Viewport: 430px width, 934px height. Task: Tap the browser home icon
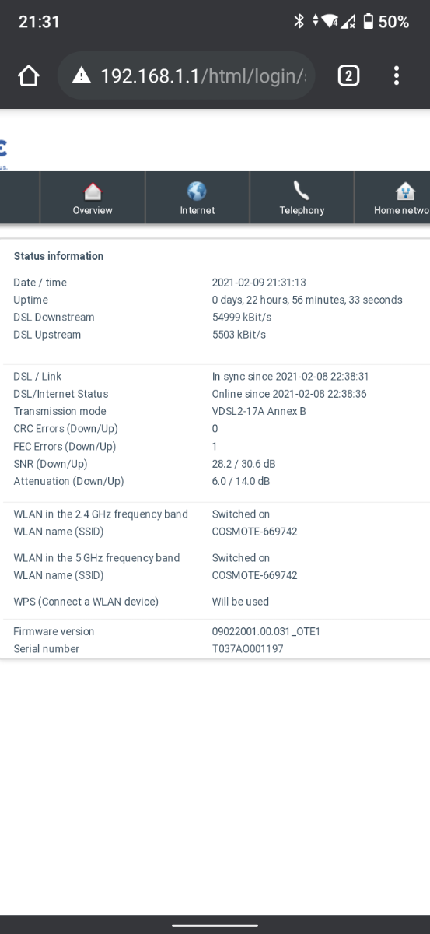[29, 75]
